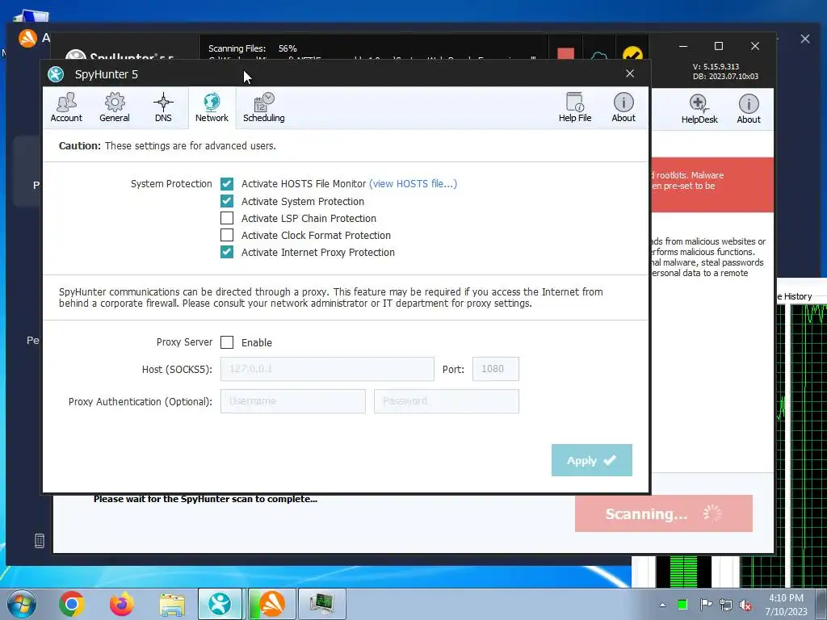Click the proxy Password field
Image resolution: width=827 pixels, height=620 pixels.
pos(446,401)
